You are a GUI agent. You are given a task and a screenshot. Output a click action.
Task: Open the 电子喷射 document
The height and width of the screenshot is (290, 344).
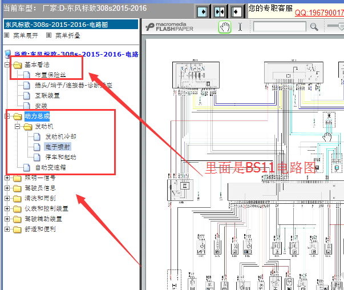58,147
